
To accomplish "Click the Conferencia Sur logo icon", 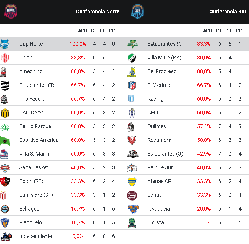I will click(137, 12).
